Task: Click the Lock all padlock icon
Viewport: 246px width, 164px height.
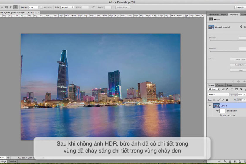Action: tap(227, 100)
